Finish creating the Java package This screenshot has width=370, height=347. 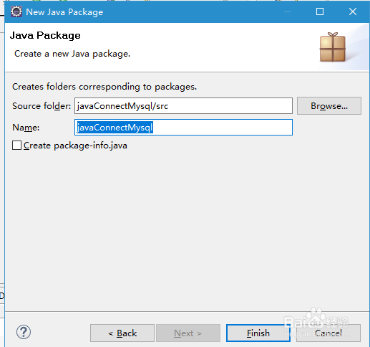(x=258, y=333)
